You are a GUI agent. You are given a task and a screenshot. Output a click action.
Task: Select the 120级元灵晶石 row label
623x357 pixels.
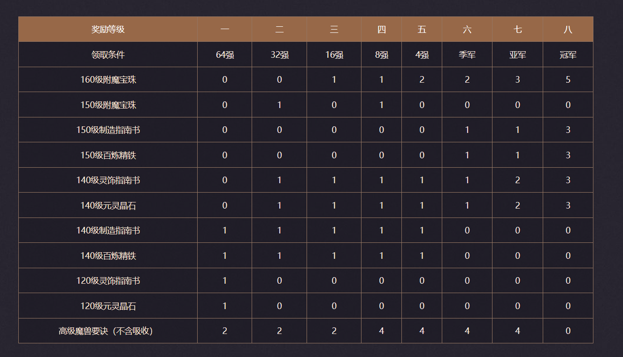108,306
